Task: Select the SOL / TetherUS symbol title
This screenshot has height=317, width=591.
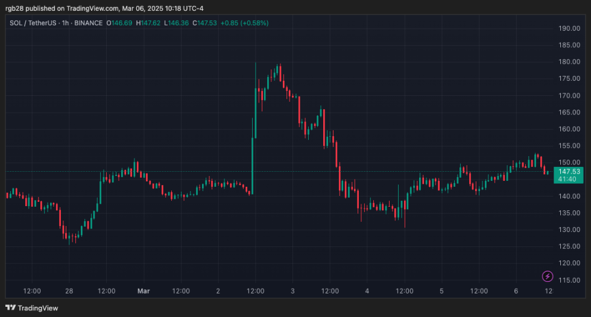Action: [x=34, y=23]
